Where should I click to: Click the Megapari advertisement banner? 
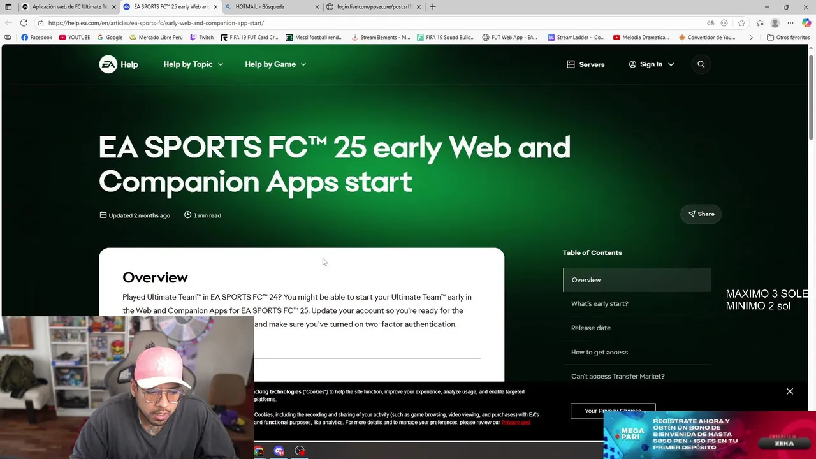710,435
